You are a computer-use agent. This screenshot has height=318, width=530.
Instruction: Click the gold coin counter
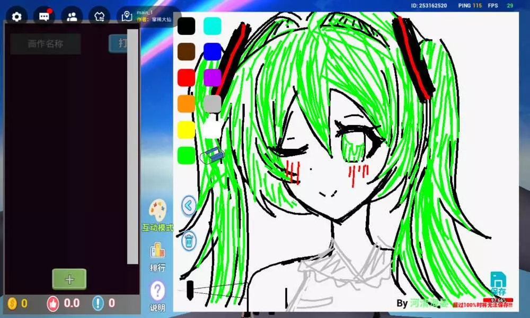point(17,304)
